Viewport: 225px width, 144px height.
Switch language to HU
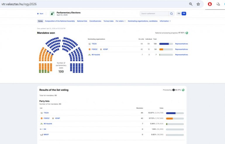point(179,14)
